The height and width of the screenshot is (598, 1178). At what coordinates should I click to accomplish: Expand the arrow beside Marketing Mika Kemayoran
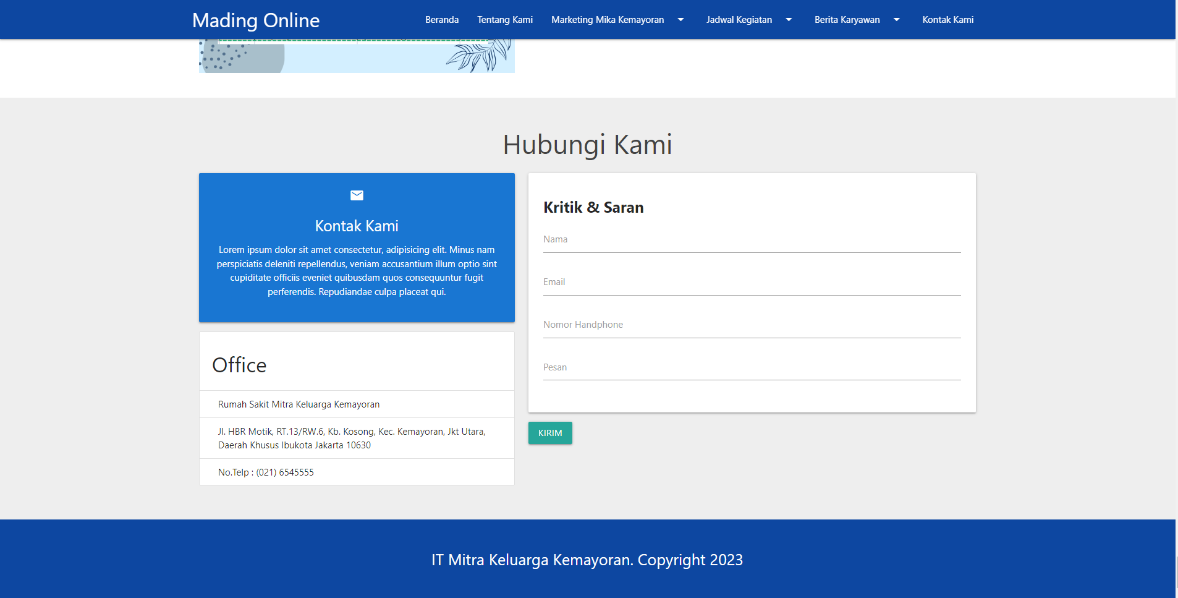pyautogui.click(x=680, y=20)
